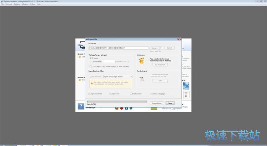
Task: Open the Options menu
Action: pos(17,4)
